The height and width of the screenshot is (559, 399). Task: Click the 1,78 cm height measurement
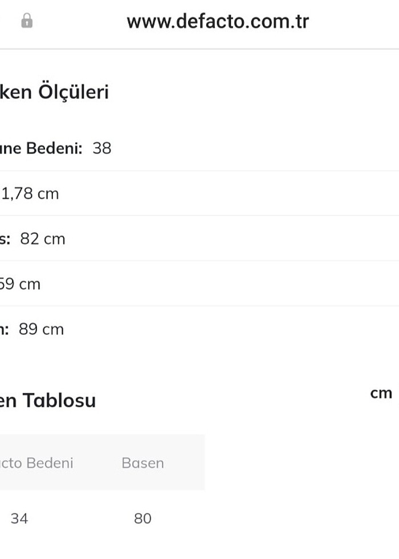pyautogui.click(x=30, y=193)
